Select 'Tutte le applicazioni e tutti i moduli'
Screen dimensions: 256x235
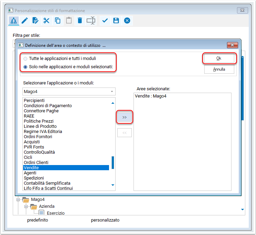pos(60,59)
